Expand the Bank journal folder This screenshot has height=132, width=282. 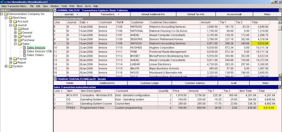click(15, 29)
